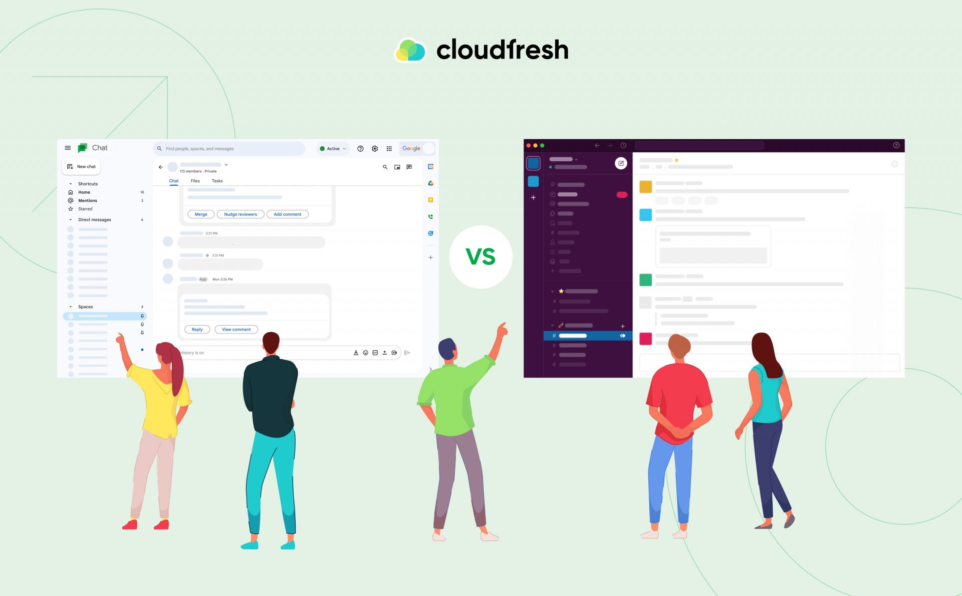Click the emoji/attachment icon in Chat toolbar

363,352
